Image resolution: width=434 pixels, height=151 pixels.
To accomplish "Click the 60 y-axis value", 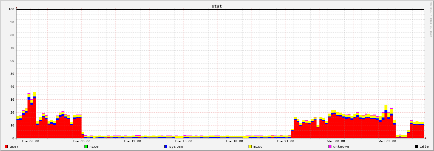I will (x=12, y=61).
